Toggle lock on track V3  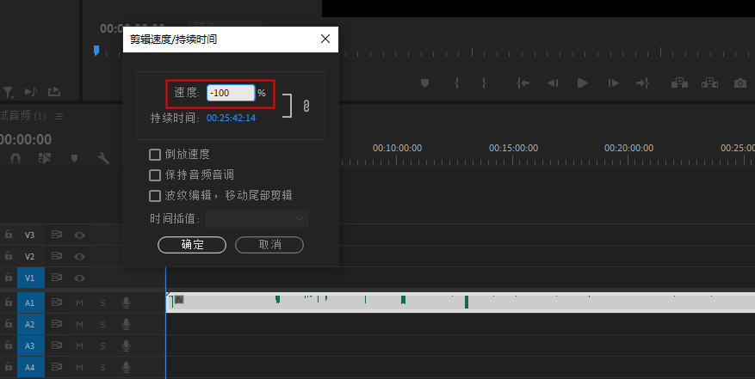[x=9, y=235]
